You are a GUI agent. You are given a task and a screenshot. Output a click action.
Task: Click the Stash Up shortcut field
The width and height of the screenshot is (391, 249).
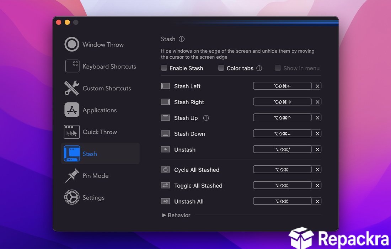coord(282,118)
